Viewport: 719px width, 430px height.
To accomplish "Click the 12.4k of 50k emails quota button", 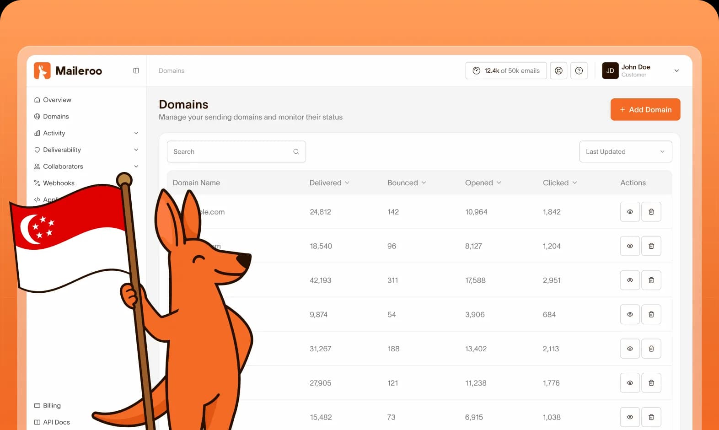I will (x=506, y=70).
